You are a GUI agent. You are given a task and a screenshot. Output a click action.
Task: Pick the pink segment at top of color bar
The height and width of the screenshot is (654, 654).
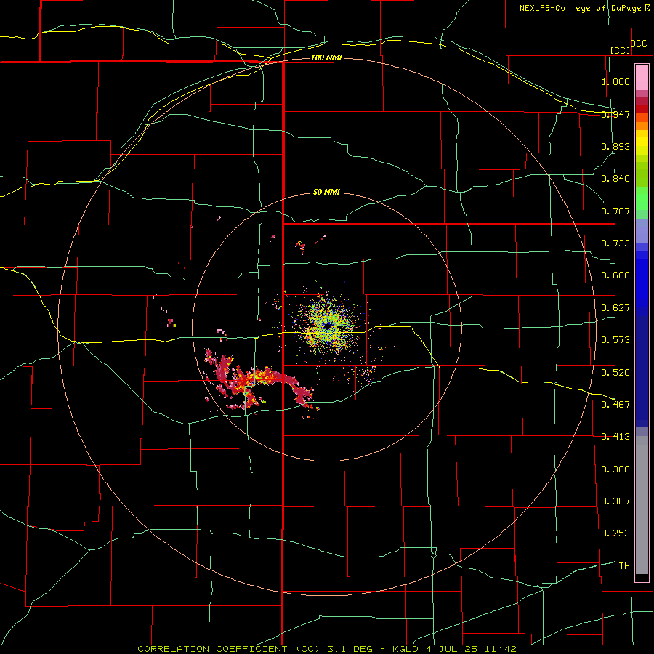[x=642, y=78]
